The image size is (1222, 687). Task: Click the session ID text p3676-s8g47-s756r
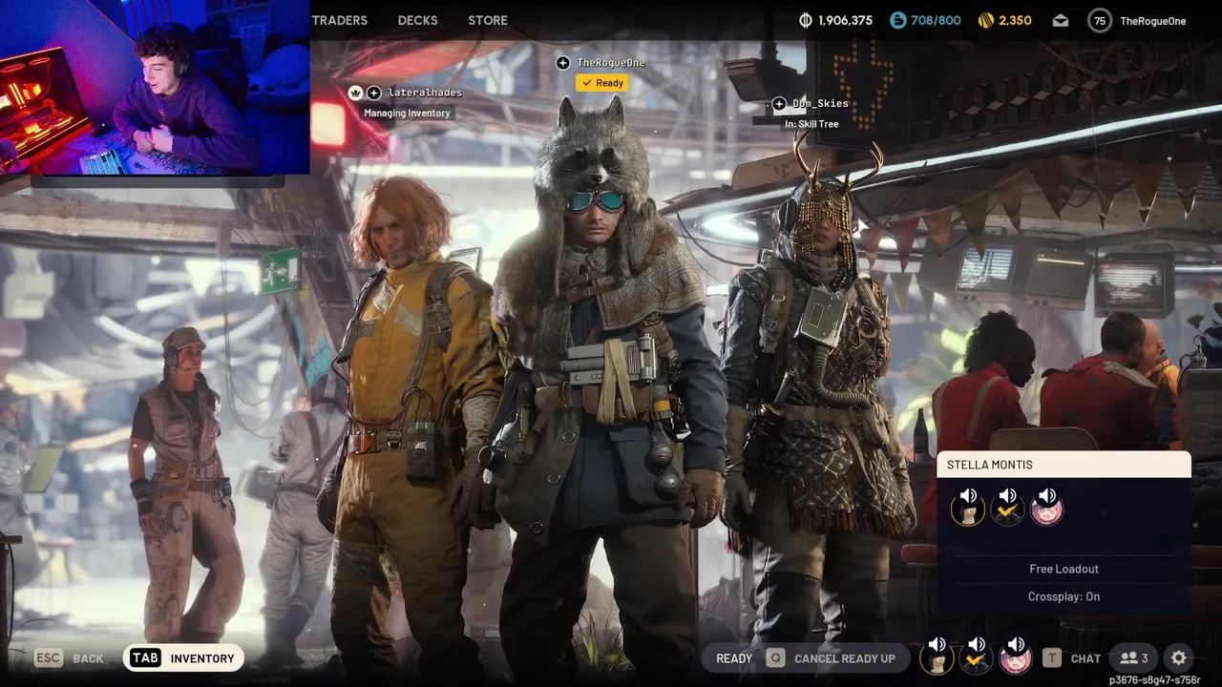pyautogui.click(x=1154, y=680)
